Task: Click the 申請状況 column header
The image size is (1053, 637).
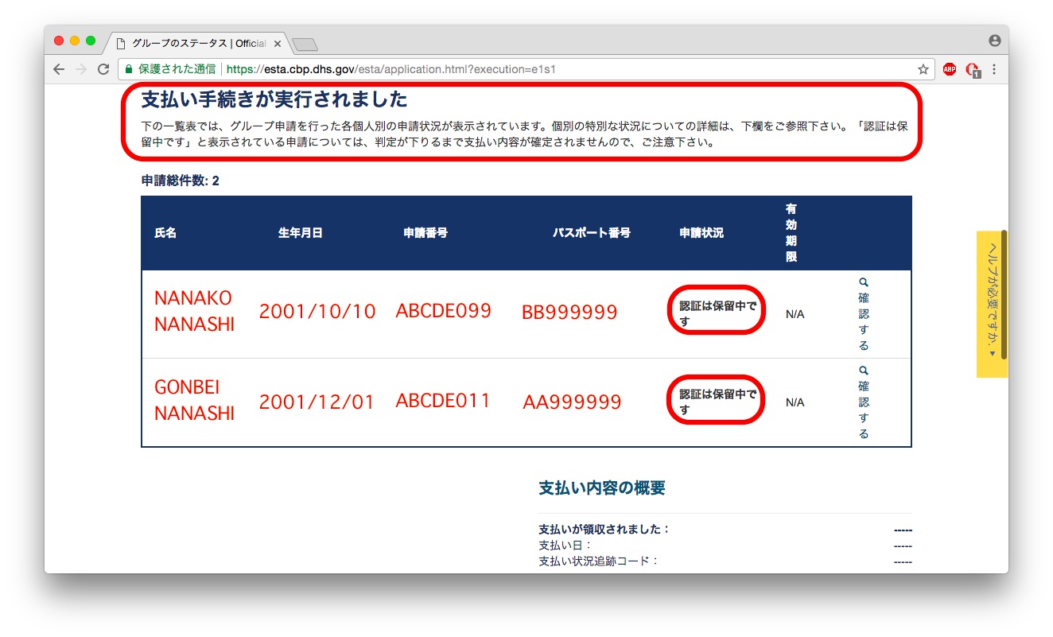Action: coord(701,233)
